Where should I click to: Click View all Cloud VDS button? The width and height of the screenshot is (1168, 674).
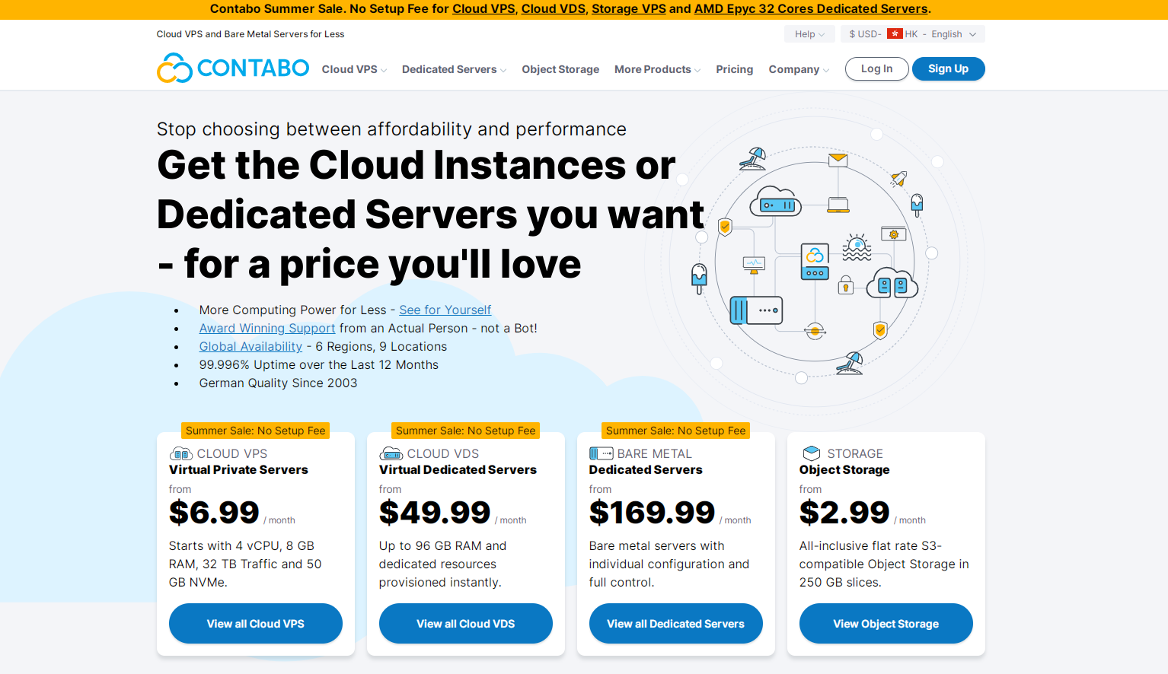tap(466, 624)
